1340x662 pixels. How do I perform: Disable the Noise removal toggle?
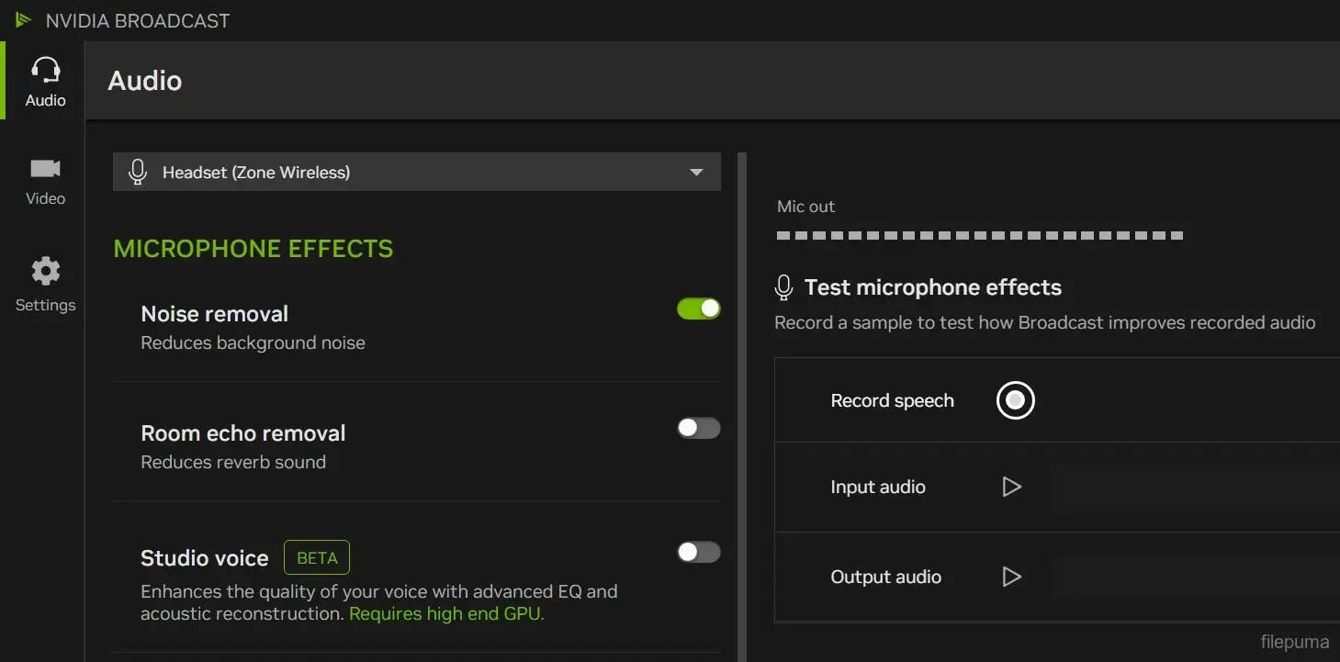pos(699,309)
